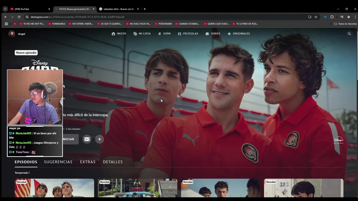Image resolution: width=358 pixels, height=201 pixels.
Task: Click the install app icon in the address bar
Action: (310, 17)
